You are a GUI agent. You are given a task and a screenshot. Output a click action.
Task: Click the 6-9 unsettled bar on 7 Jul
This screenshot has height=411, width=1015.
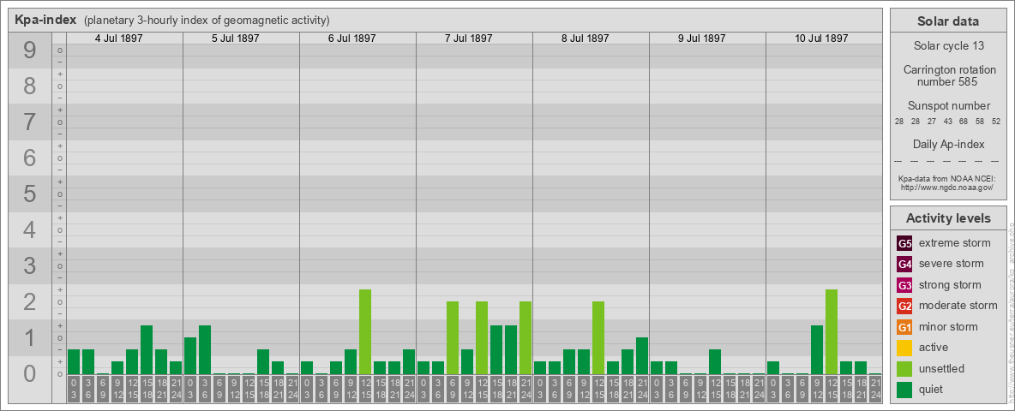453,338
